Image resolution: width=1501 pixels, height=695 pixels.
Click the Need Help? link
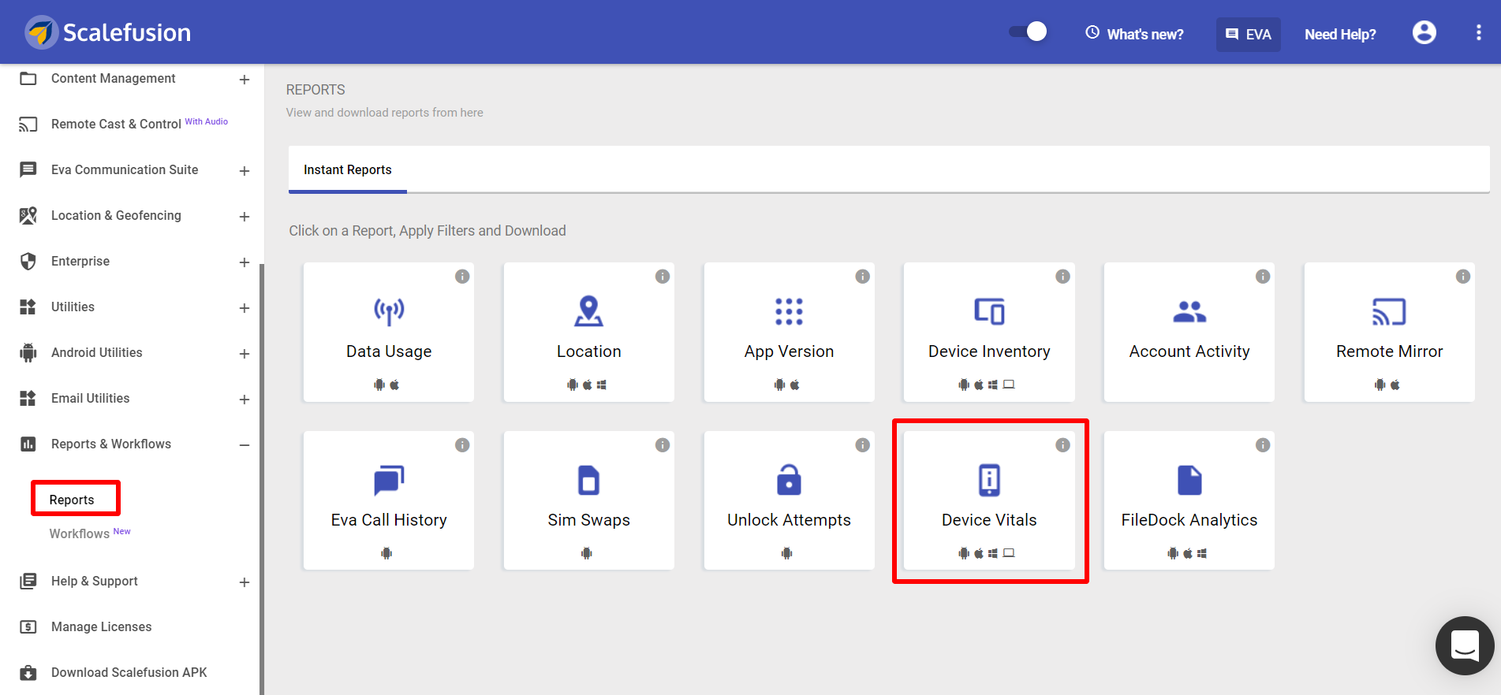click(x=1340, y=34)
